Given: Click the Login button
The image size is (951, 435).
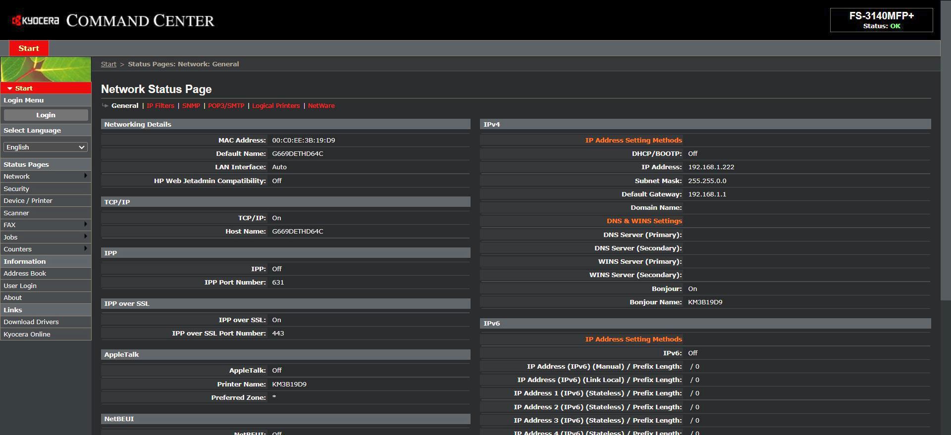Looking at the screenshot, I should click(46, 115).
